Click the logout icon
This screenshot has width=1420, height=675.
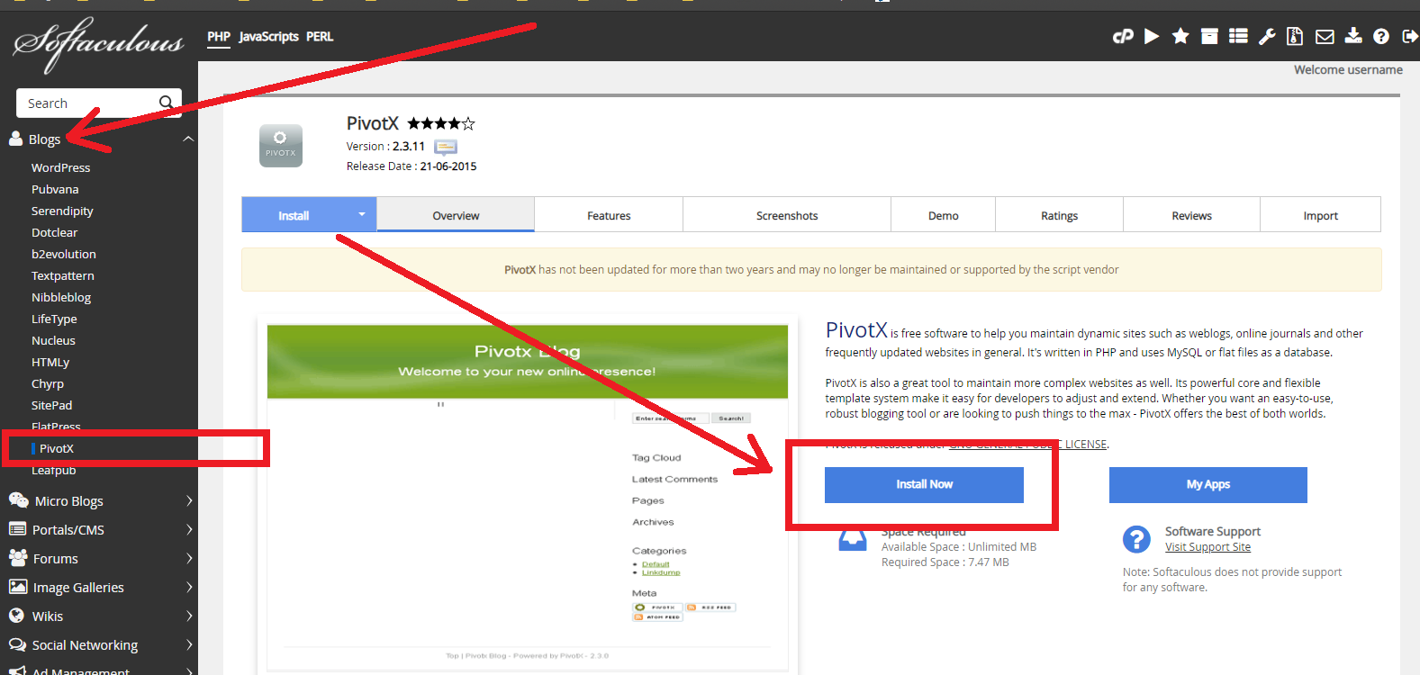tap(1410, 36)
